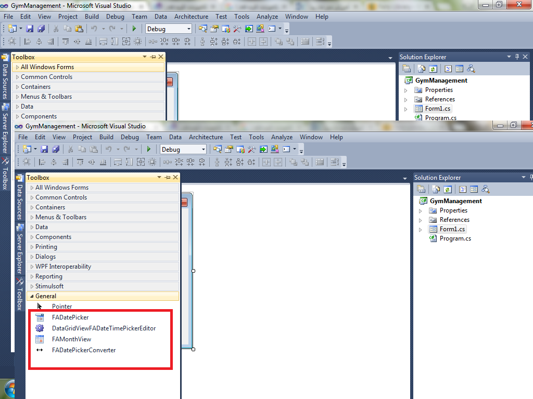Image resolution: width=533 pixels, height=399 pixels.
Task: Select FADatePicker in the front window Toolbox
Action: coord(70,317)
